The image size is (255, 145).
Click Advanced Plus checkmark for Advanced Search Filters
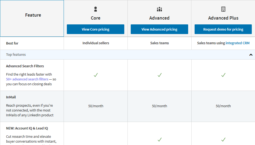point(223,75)
